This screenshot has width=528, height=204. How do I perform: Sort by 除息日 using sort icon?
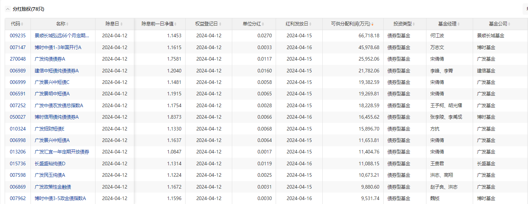pyautogui.click(x=121, y=24)
